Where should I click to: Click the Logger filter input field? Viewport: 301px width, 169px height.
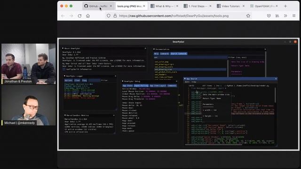[94, 80]
